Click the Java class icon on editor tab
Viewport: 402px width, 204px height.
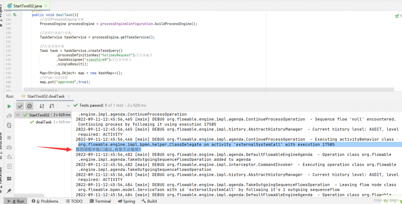click(x=10, y=6)
